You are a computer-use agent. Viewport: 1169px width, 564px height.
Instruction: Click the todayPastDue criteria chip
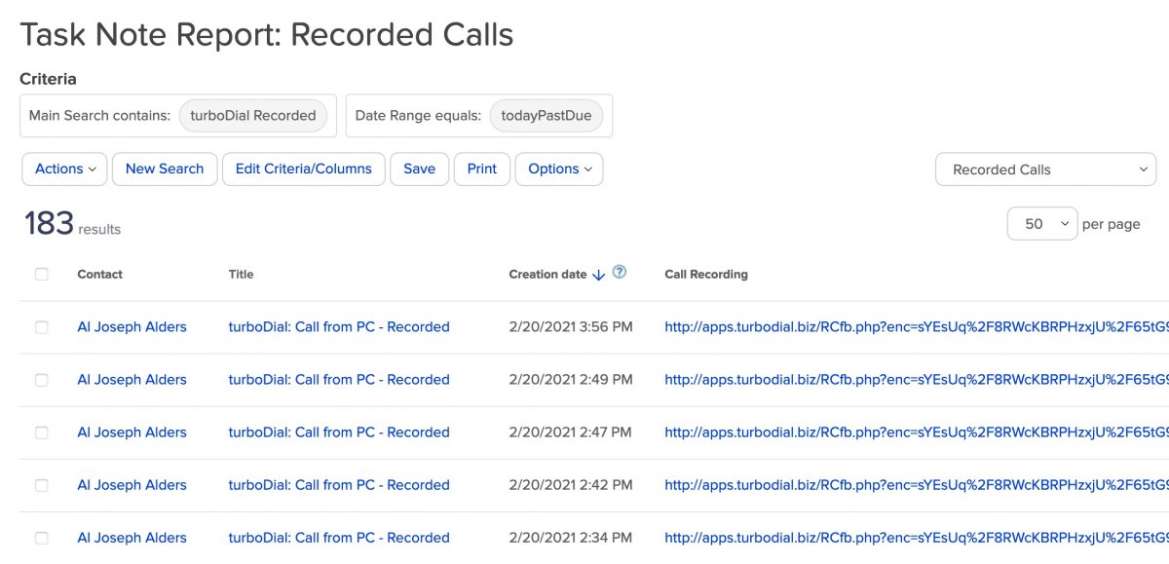547,115
